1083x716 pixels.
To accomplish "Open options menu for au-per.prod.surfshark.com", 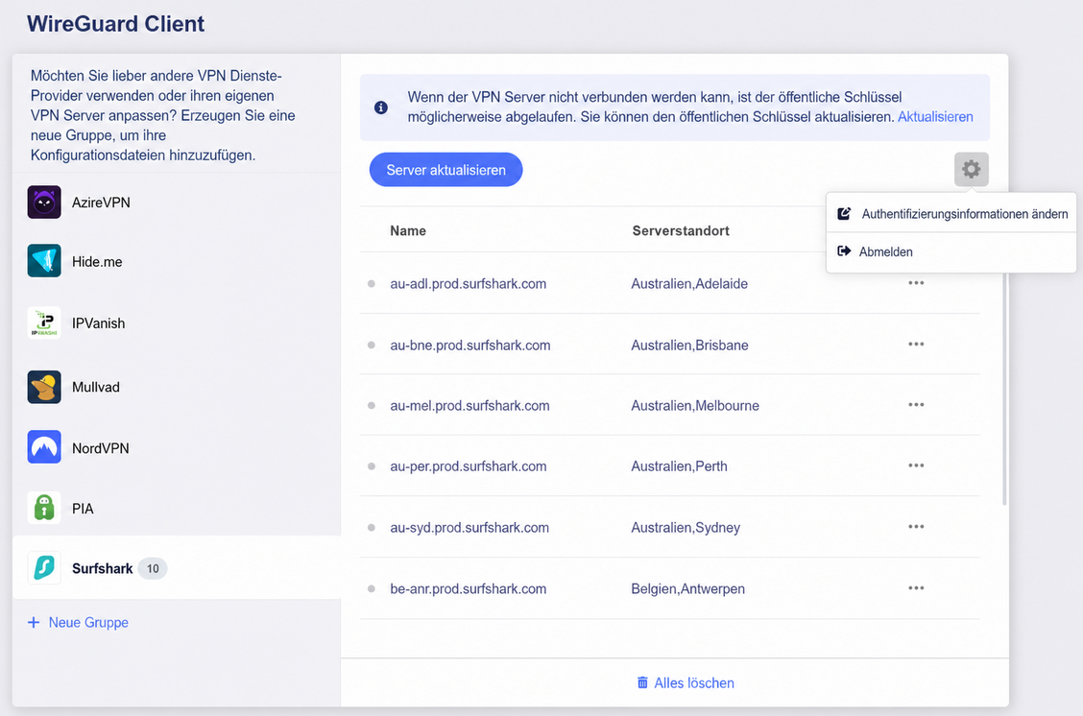I will click(916, 465).
